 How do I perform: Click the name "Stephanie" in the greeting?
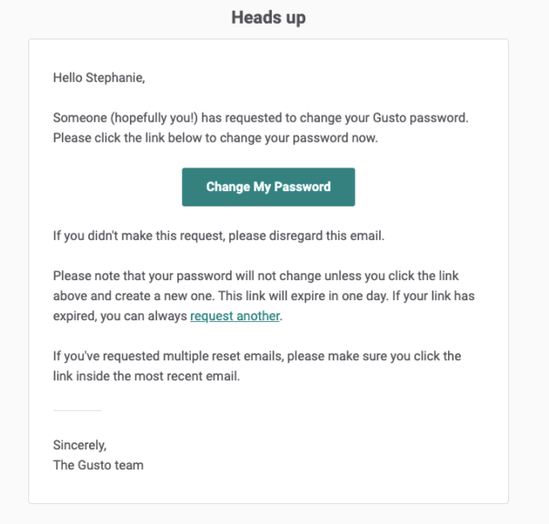[115, 77]
